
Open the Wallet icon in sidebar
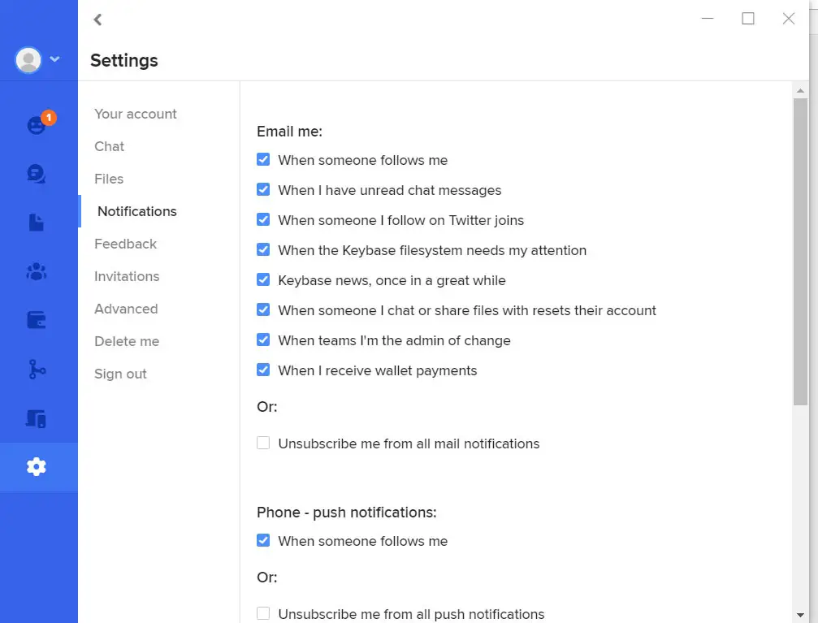(x=37, y=320)
